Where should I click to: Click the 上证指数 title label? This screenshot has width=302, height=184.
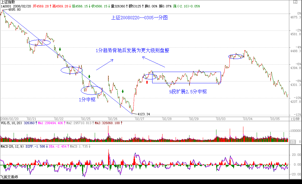click(8, 2)
